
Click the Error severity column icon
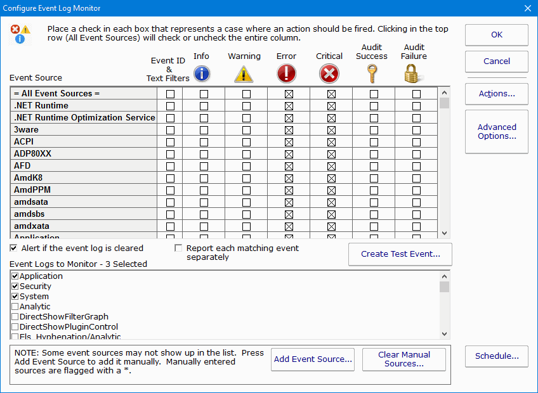(286, 74)
